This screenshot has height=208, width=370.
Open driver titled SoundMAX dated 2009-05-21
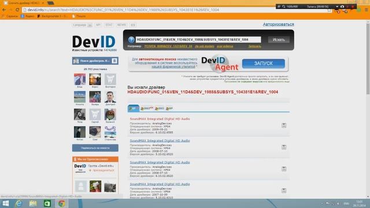pyautogui.click(x=160, y=119)
